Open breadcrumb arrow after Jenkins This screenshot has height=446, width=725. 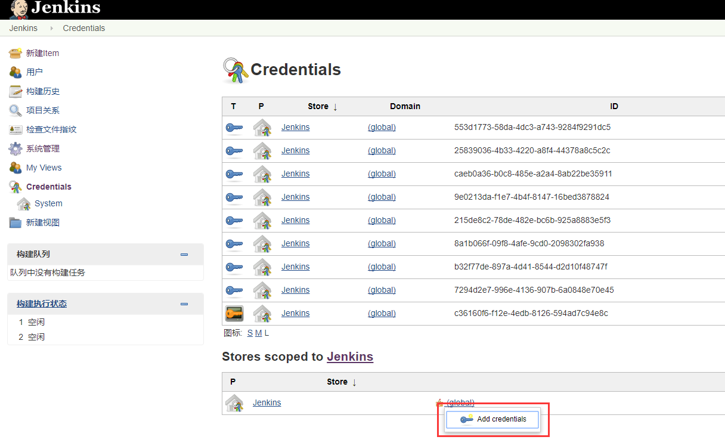(x=52, y=28)
